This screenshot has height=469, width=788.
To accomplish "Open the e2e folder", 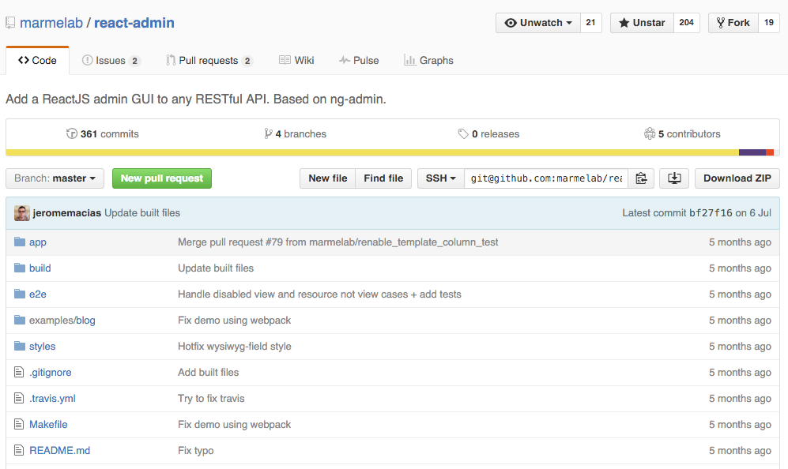I will [x=38, y=295].
